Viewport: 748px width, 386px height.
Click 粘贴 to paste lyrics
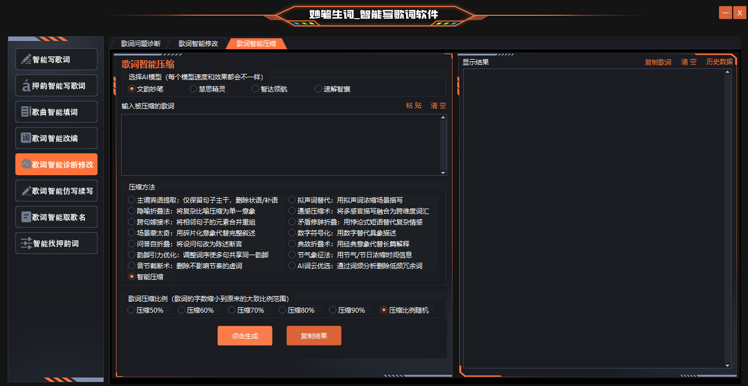coord(414,106)
